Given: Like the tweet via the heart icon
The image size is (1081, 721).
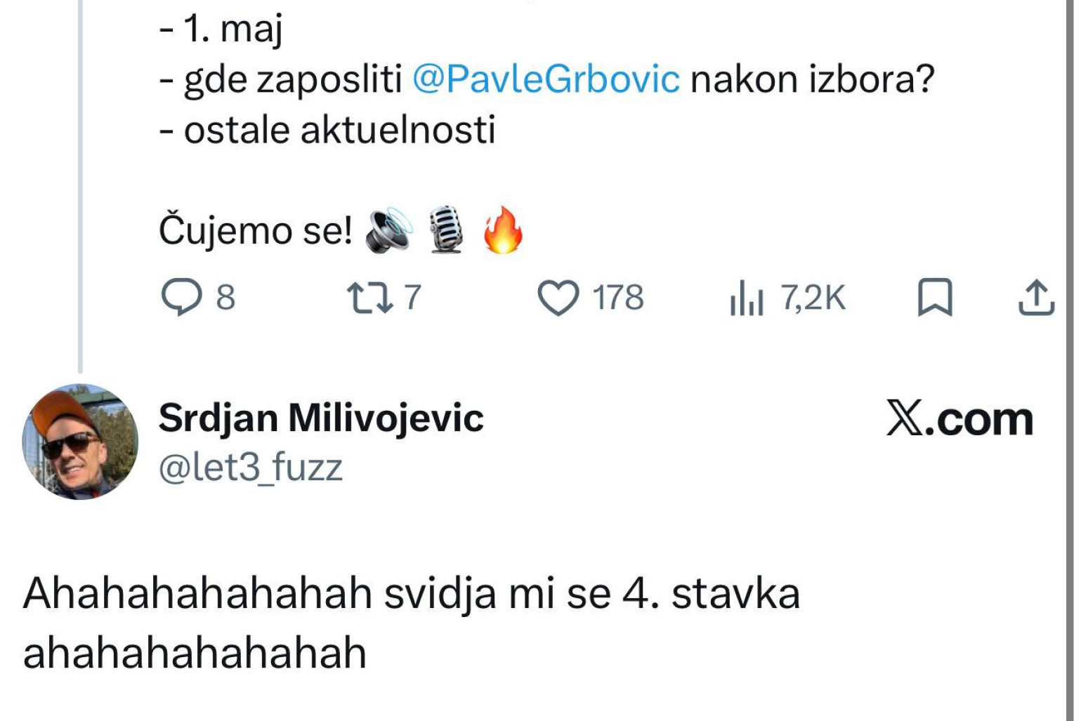Looking at the screenshot, I should [x=558, y=298].
